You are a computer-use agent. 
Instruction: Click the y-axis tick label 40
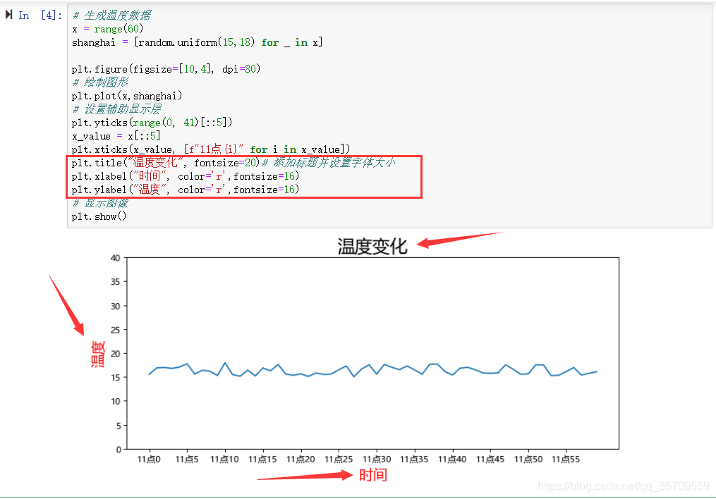116,258
